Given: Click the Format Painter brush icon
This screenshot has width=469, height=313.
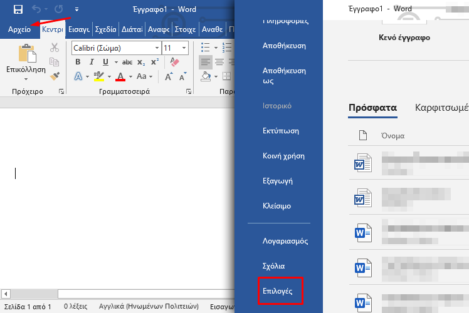Looking at the screenshot, I should tap(55, 76).
